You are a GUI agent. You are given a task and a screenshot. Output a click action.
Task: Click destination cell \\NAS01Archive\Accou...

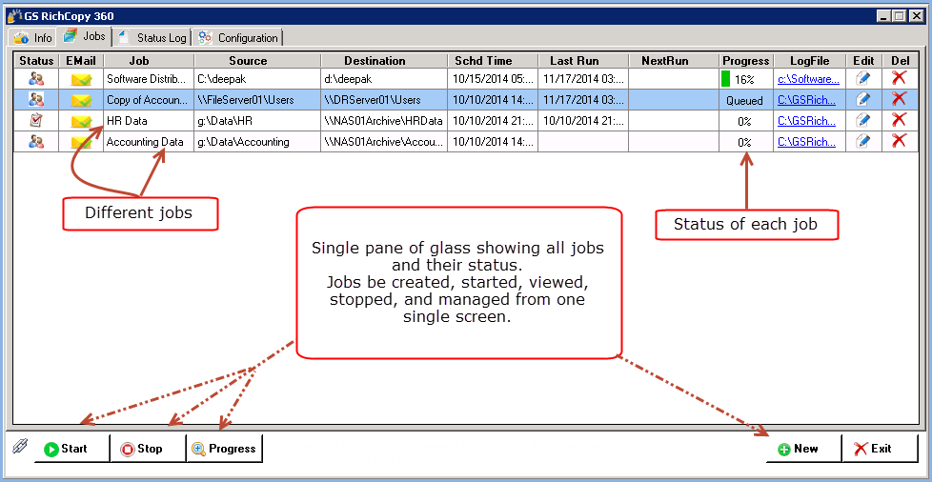point(384,142)
